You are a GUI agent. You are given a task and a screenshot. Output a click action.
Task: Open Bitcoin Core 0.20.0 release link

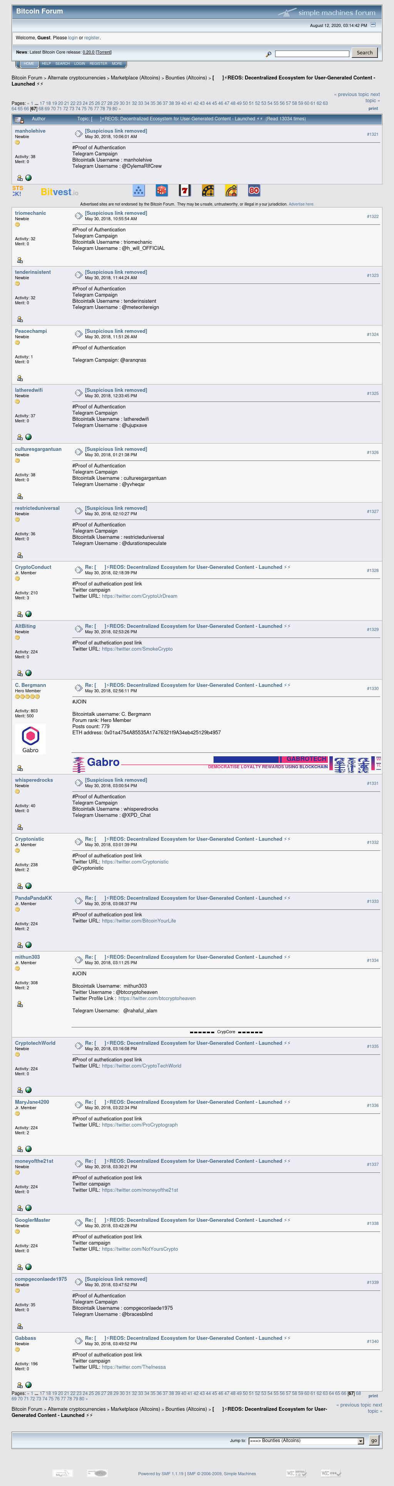[88, 52]
